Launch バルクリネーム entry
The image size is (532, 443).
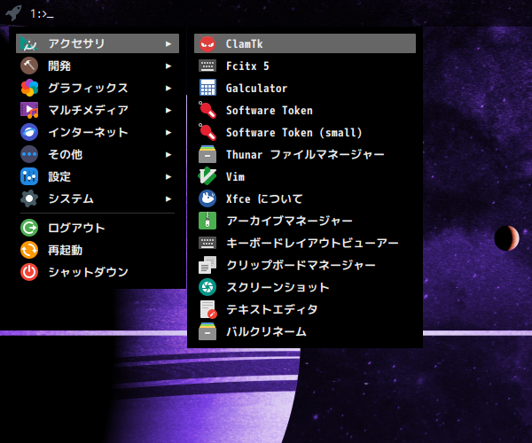pos(305,331)
